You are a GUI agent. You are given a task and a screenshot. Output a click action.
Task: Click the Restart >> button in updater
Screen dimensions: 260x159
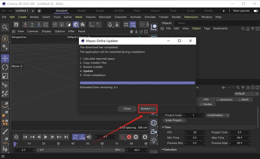148,109
